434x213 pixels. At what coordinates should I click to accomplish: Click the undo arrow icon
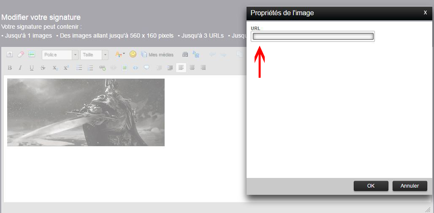[213, 55]
